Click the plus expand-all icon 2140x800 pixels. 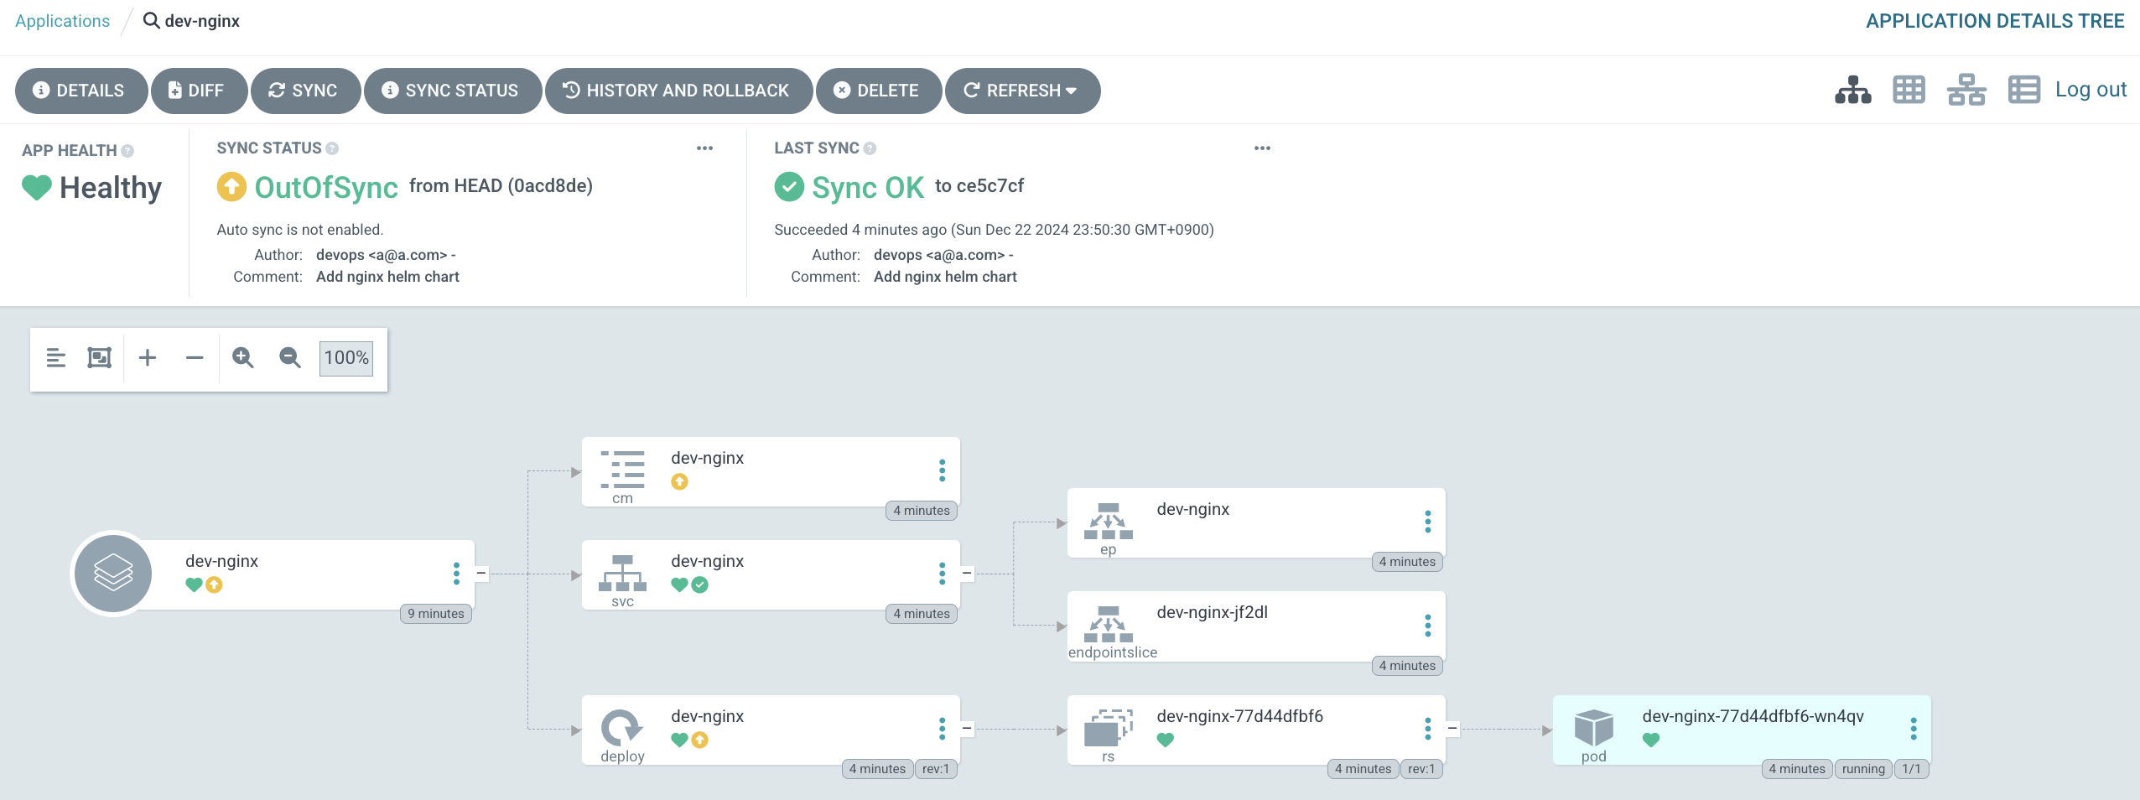pyautogui.click(x=148, y=358)
